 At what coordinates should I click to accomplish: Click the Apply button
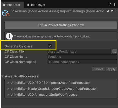coord(111,69)
